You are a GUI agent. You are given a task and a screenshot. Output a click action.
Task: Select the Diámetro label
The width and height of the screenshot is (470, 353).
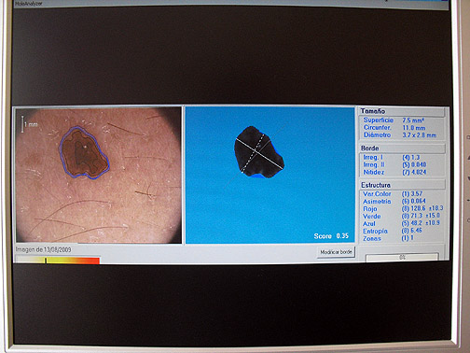point(377,134)
